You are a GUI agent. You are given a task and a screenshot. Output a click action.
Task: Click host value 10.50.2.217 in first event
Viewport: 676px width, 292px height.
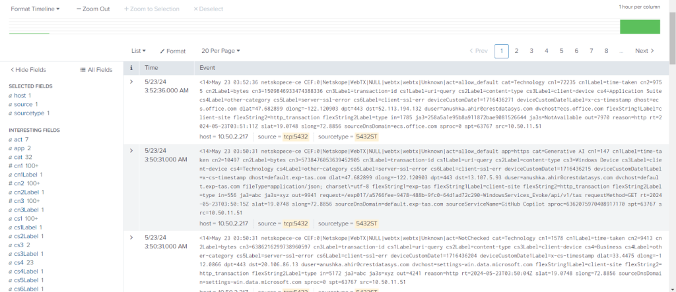pyautogui.click(x=233, y=136)
